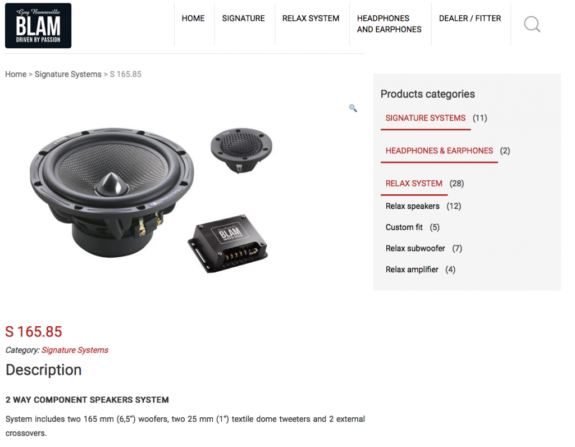Go to the HOME menu item
575x447 pixels.
(x=193, y=19)
